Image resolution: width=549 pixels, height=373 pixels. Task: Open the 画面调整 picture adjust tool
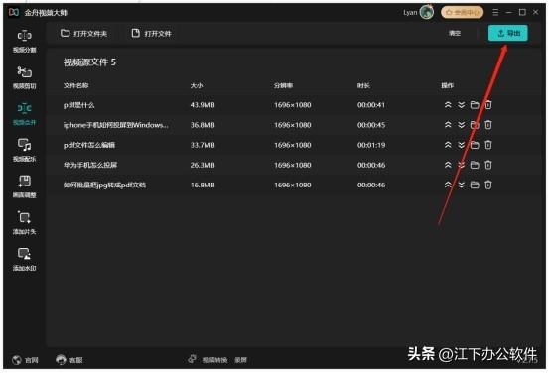24,186
